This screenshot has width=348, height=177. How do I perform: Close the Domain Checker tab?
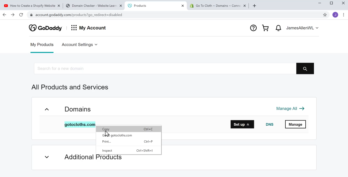[121, 6]
